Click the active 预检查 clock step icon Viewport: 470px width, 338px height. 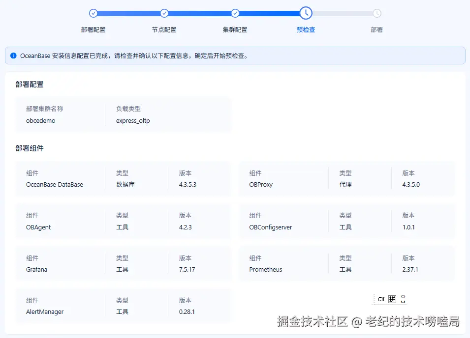click(x=306, y=13)
